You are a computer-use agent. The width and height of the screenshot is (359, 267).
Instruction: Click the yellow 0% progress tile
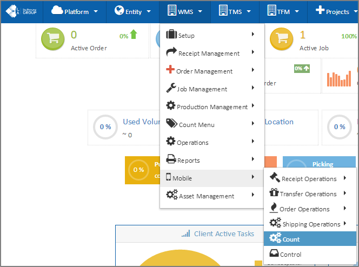coord(142,170)
